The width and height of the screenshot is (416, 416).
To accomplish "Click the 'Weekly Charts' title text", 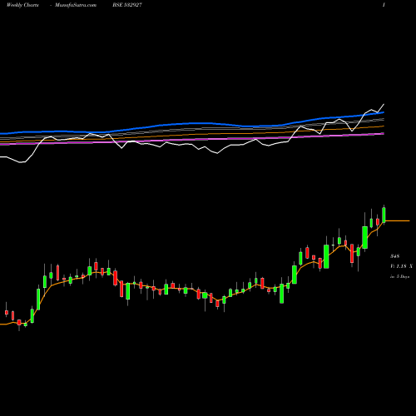I will tap(22, 5).
